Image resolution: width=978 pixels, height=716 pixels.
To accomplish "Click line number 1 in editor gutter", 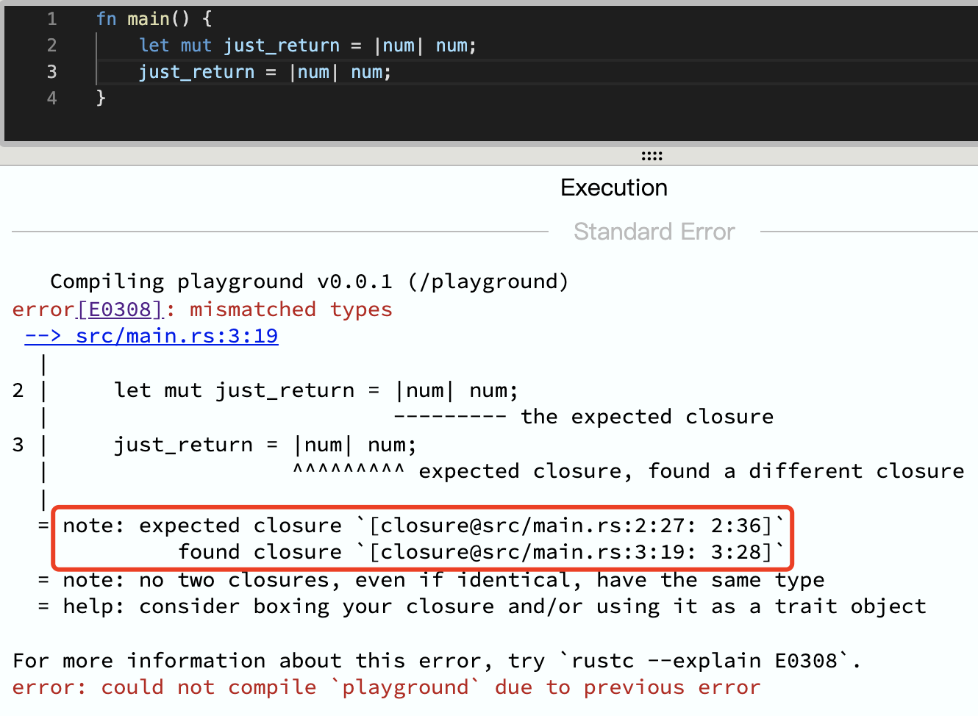I will pyautogui.click(x=52, y=19).
